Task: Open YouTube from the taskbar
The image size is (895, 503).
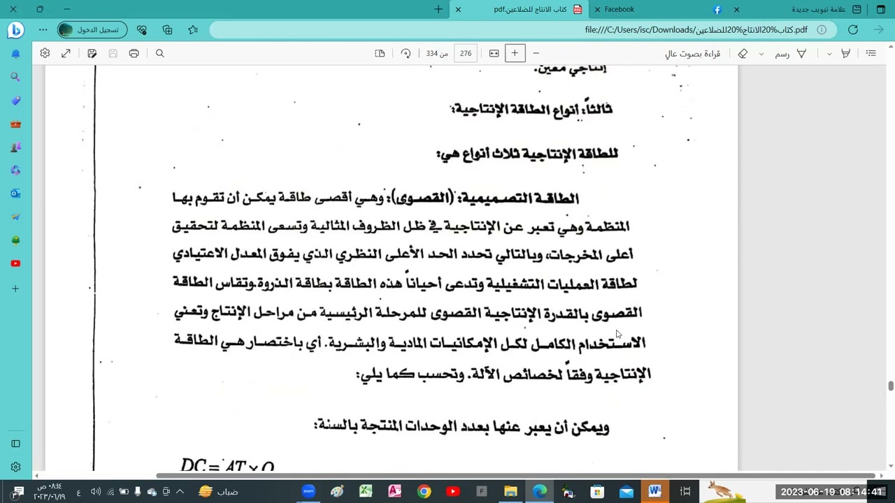Action: pyautogui.click(x=452, y=492)
